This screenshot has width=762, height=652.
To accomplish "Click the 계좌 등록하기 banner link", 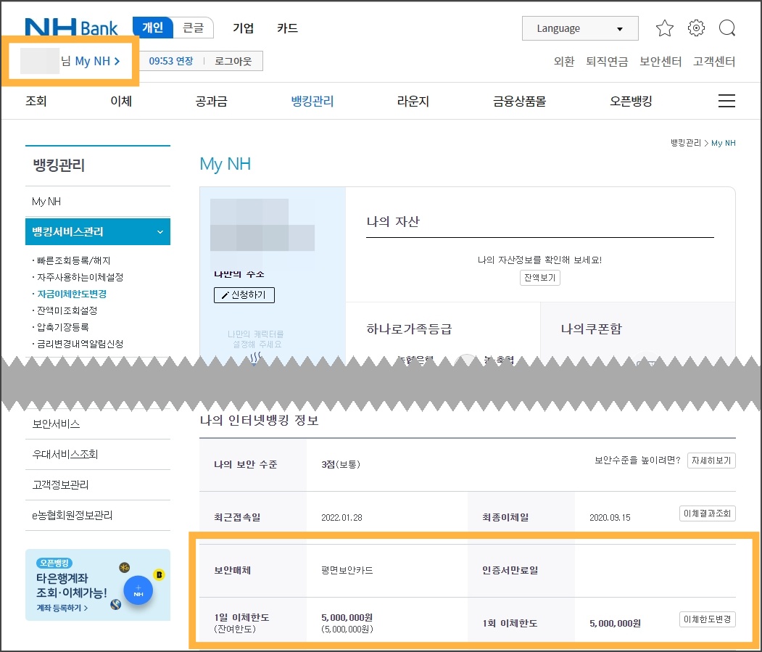I will 62,608.
